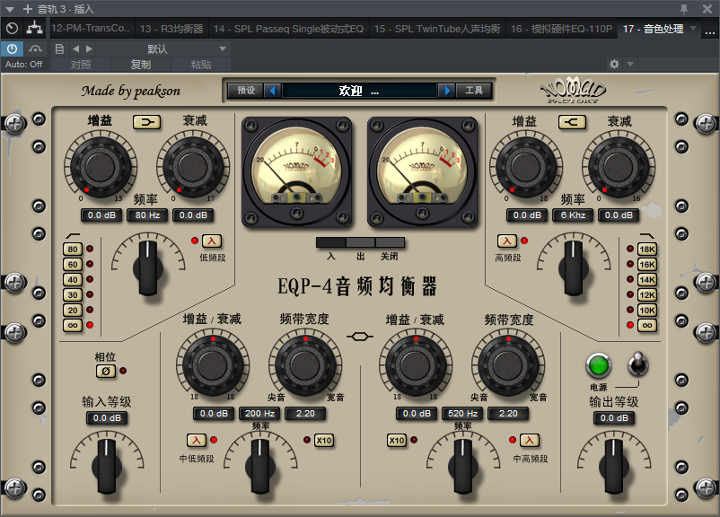
Task: Click the 欢迎 preset name display
Action: [x=359, y=91]
